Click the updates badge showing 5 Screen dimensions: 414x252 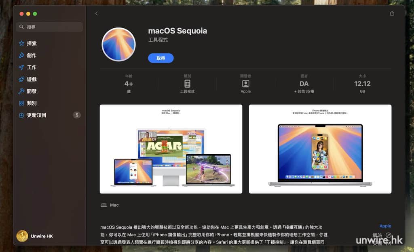point(77,115)
